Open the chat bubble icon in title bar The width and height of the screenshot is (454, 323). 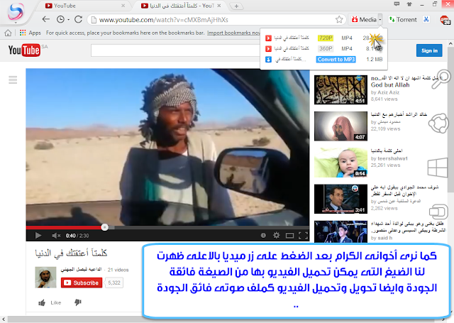click(x=397, y=4)
